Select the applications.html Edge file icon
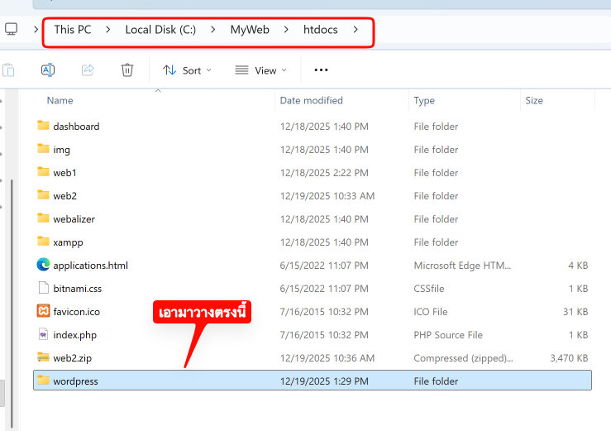 (44, 266)
